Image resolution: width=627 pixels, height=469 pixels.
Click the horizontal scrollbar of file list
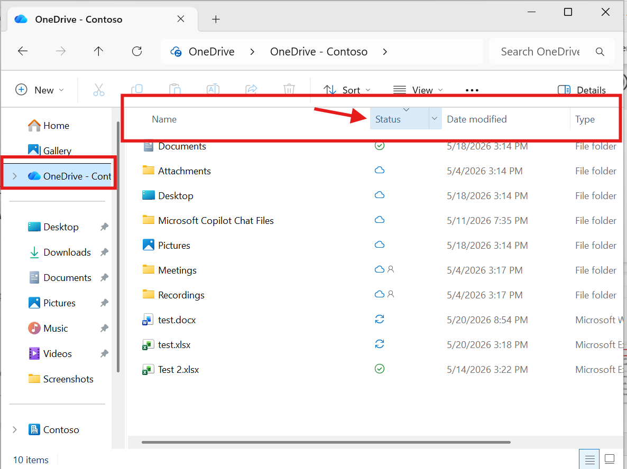326,442
